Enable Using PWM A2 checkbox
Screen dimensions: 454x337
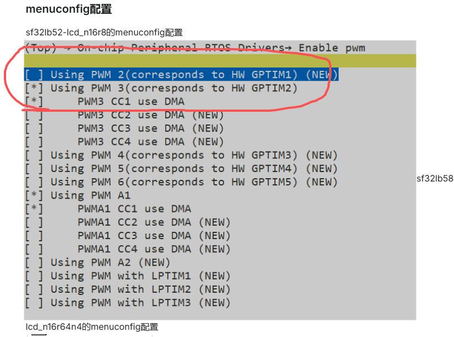click(x=34, y=262)
